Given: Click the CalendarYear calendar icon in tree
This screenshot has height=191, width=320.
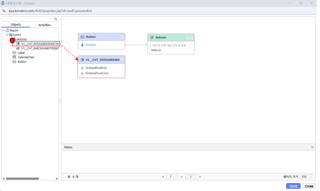Looking at the screenshot, I should pos(14,57).
